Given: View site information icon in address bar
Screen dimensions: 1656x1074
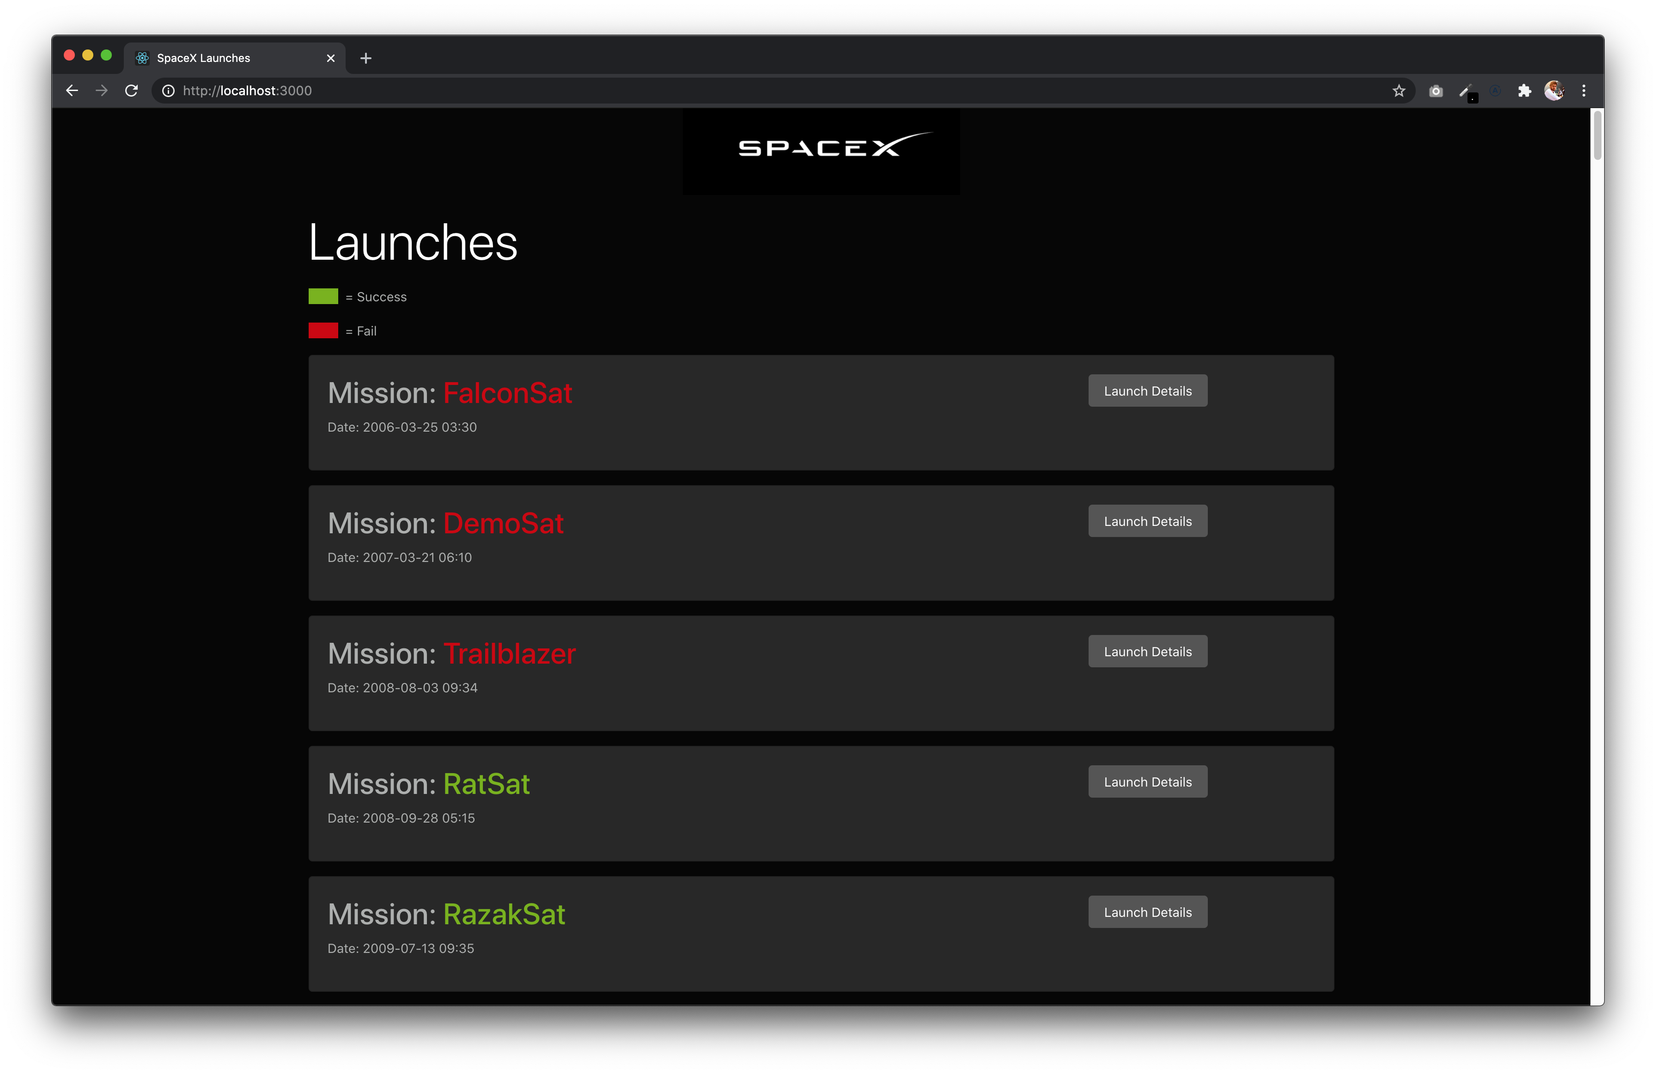Looking at the screenshot, I should pos(168,91).
